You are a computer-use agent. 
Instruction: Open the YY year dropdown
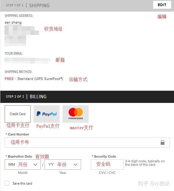click(63, 165)
